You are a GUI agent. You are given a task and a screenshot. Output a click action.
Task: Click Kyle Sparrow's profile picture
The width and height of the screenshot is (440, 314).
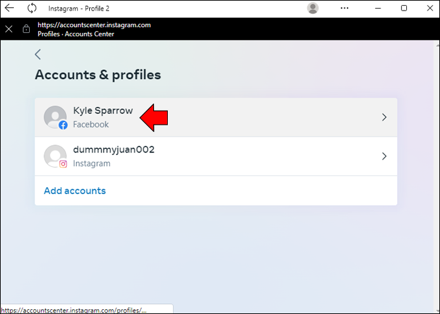coord(55,117)
